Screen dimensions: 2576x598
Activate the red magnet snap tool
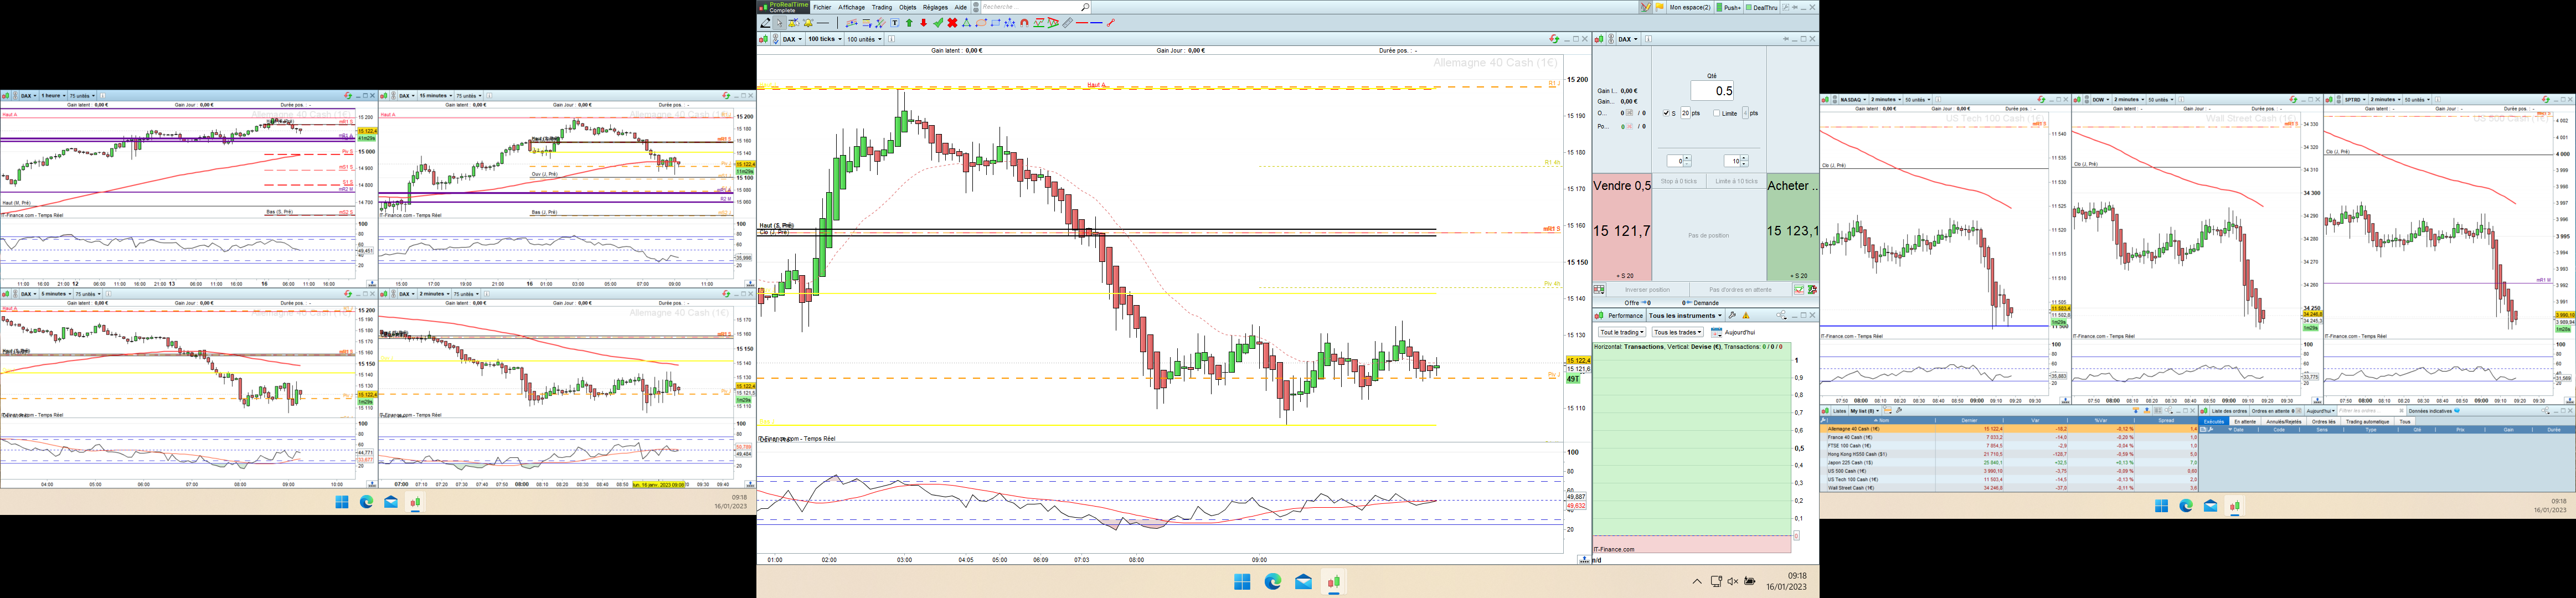1024,23
